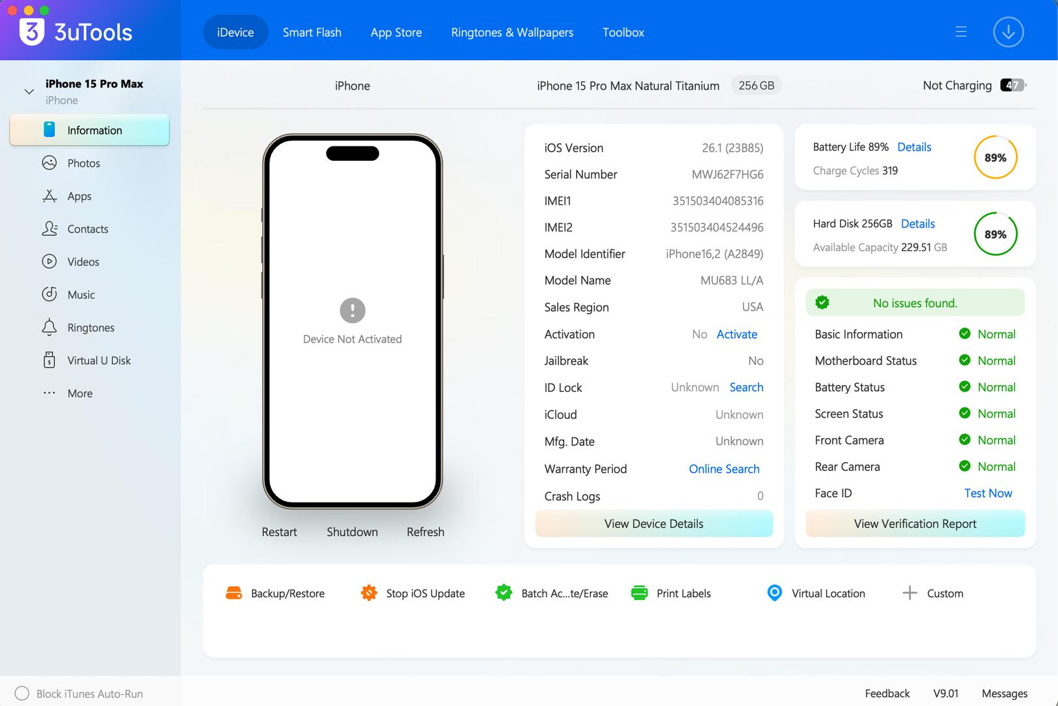Click the Virtual U Disk icon
This screenshot has width=1058, height=706.
click(50, 360)
